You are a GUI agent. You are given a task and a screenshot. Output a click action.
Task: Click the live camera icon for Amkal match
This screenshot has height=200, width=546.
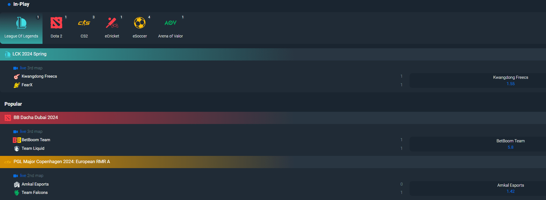click(x=16, y=176)
